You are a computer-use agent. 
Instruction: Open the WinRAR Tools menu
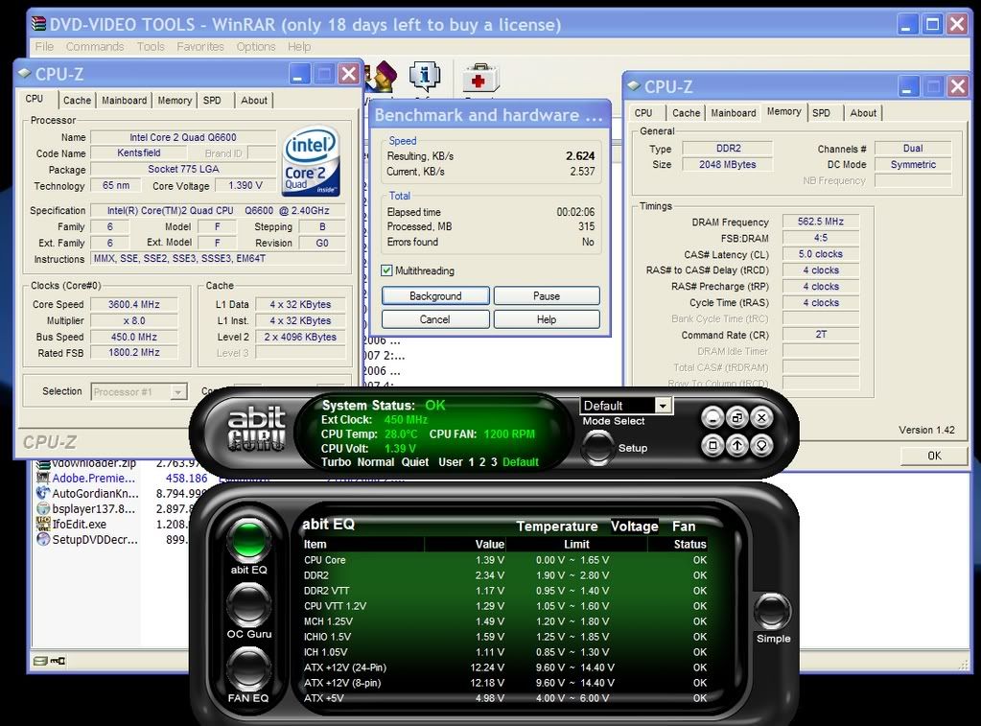[151, 46]
